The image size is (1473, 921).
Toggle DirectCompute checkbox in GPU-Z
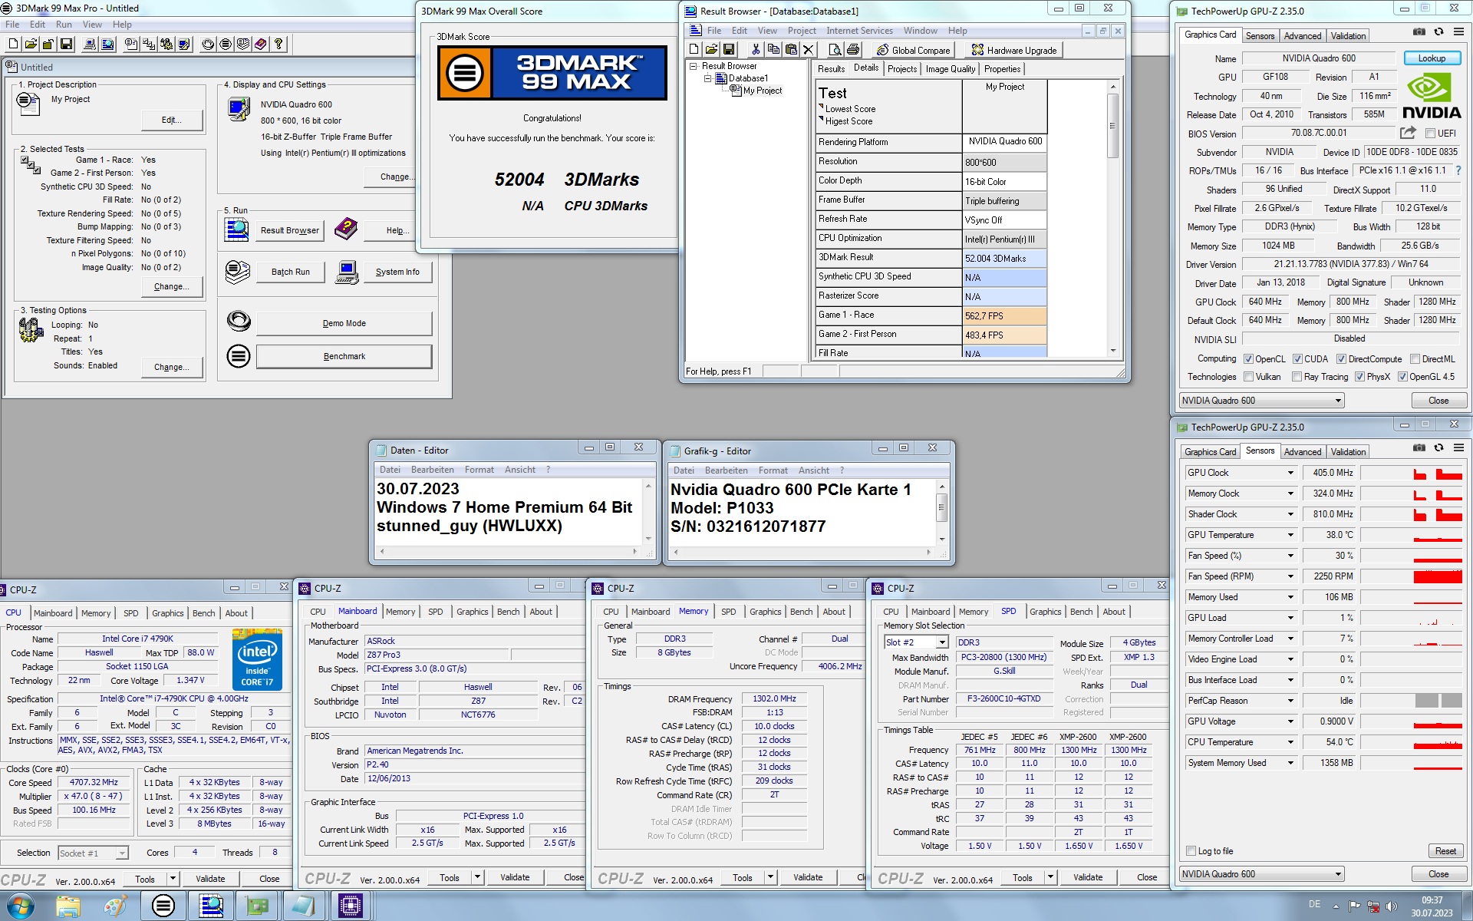tap(1341, 359)
